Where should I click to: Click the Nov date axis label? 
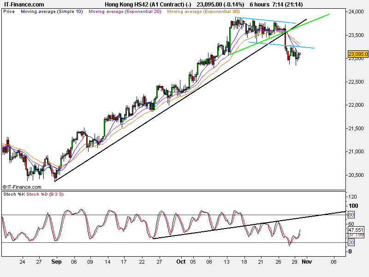pos(307,262)
